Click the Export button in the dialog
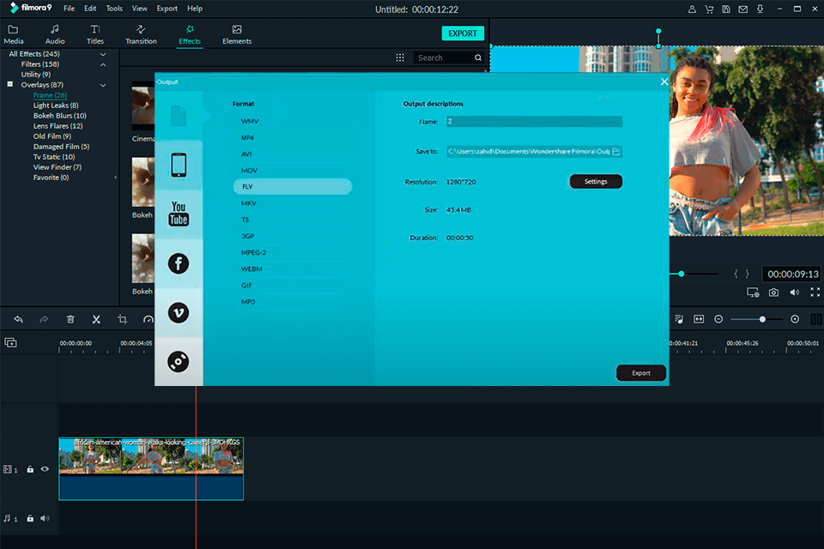Image resolution: width=824 pixels, height=549 pixels. [640, 372]
